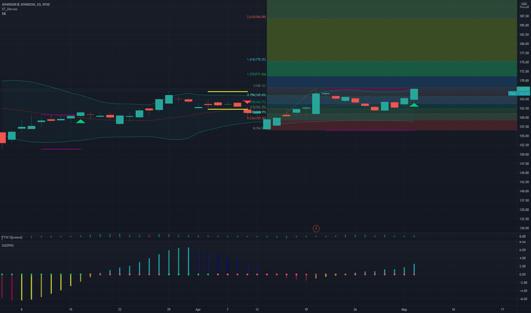
Task: Click the Post market price tag 167.53
Action: (519, 93)
